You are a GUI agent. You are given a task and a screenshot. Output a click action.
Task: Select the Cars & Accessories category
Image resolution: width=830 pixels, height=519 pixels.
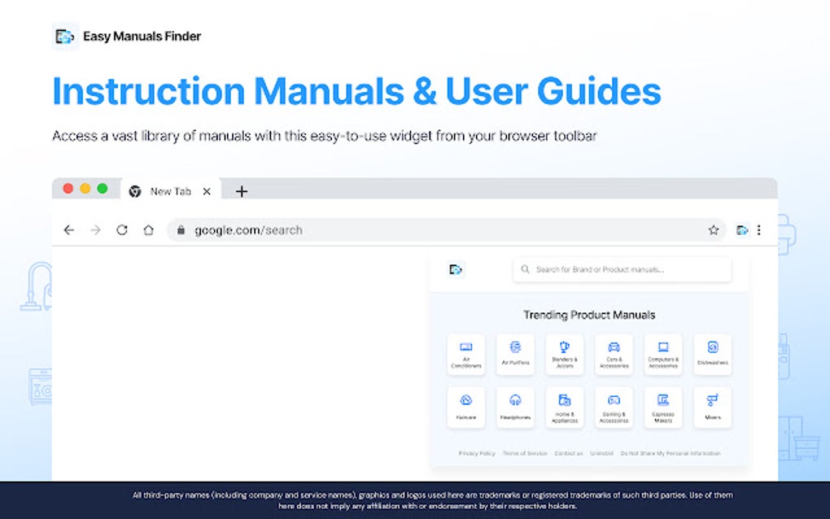coord(614,355)
